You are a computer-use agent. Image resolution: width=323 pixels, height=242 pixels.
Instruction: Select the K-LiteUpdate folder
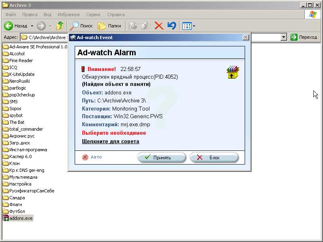pyautogui.click(x=19, y=74)
